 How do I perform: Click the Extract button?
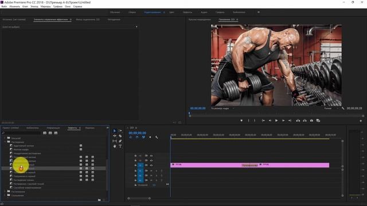[x=304, y=121]
